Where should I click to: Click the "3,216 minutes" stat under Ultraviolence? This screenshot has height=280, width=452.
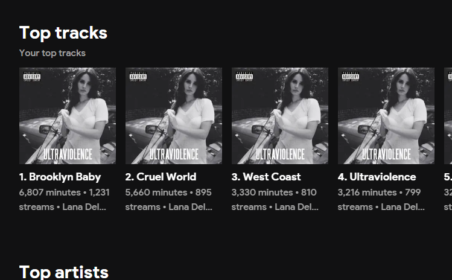368,192
